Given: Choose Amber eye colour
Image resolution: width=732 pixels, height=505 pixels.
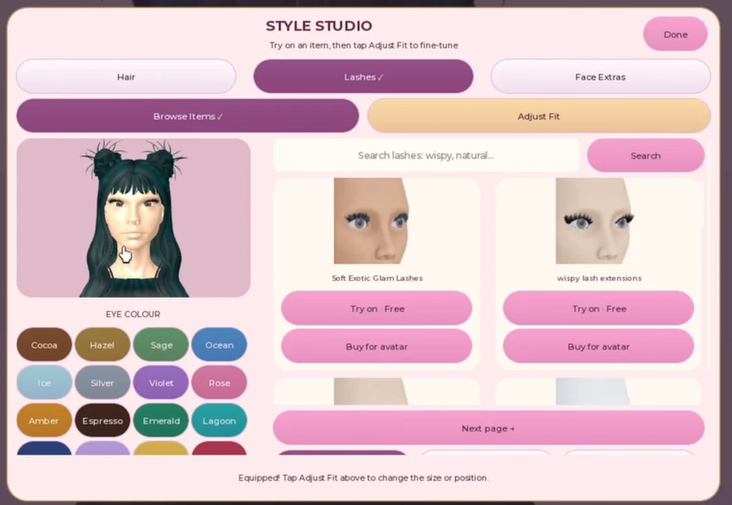Looking at the screenshot, I should (x=44, y=420).
